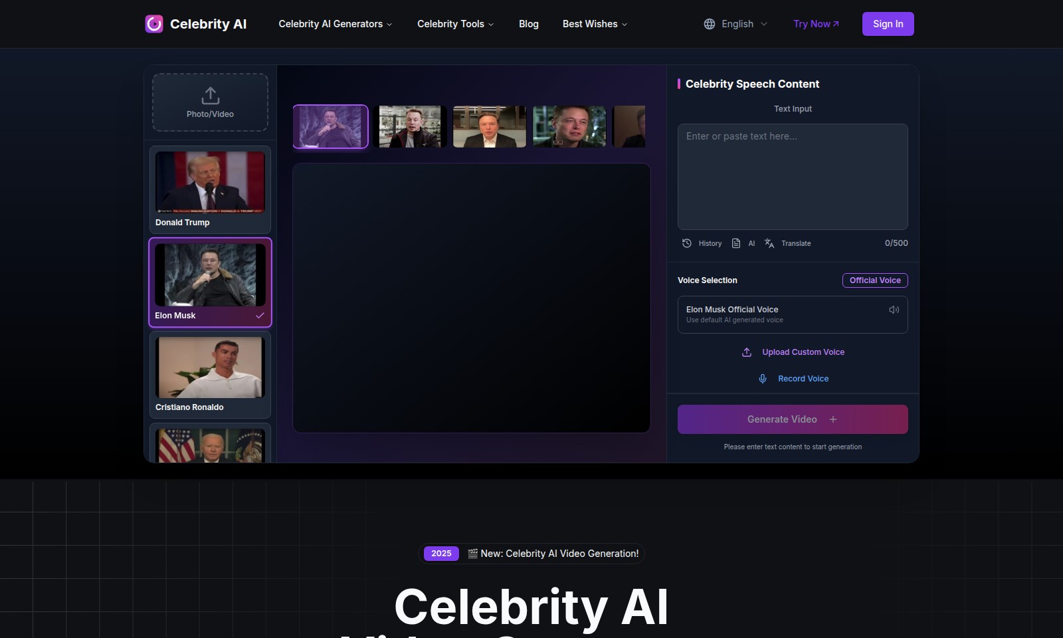Viewport: 1063px width, 638px height.
Task: Toggle the Official Voice badge
Action: coord(875,280)
